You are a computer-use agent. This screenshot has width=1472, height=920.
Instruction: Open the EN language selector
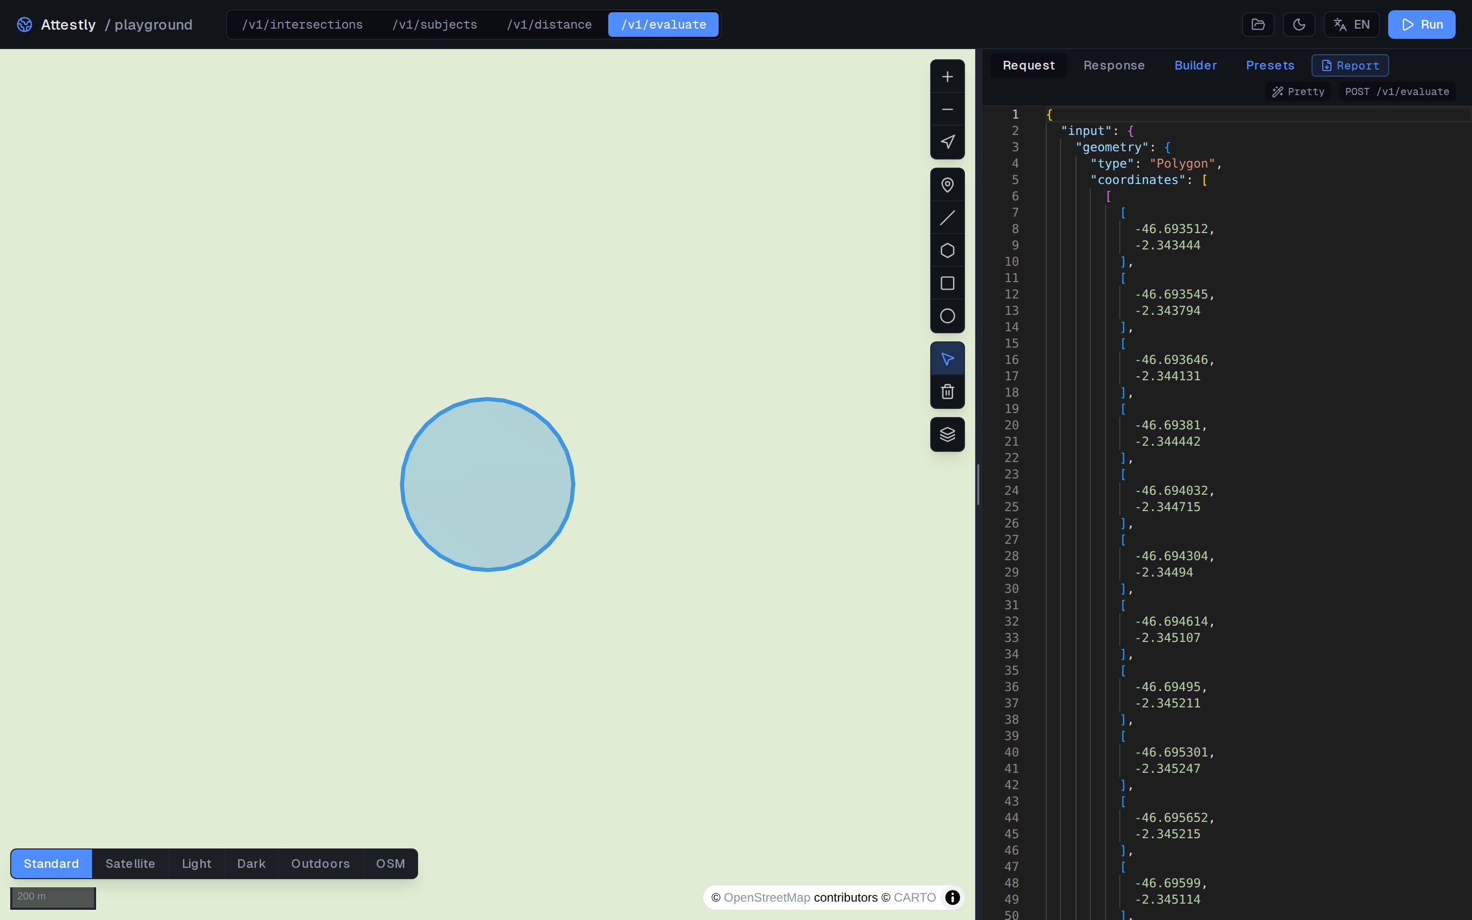pyautogui.click(x=1351, y=25)
